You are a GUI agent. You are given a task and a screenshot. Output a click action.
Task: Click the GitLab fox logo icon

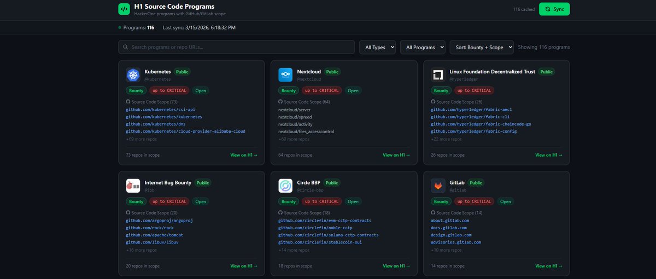tap(438, 186)
